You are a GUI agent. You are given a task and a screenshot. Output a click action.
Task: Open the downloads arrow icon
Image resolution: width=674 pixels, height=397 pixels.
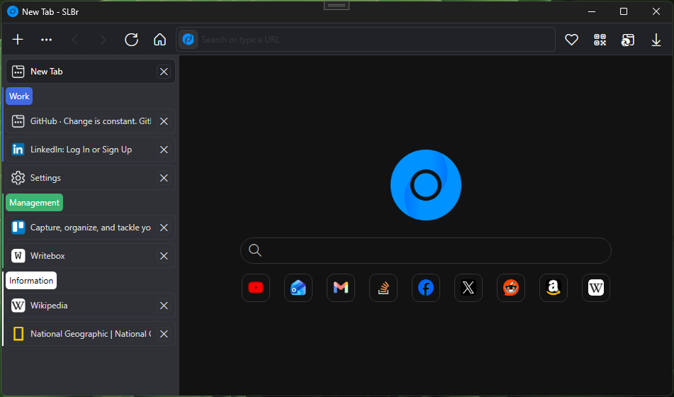[x=656, y=40]
